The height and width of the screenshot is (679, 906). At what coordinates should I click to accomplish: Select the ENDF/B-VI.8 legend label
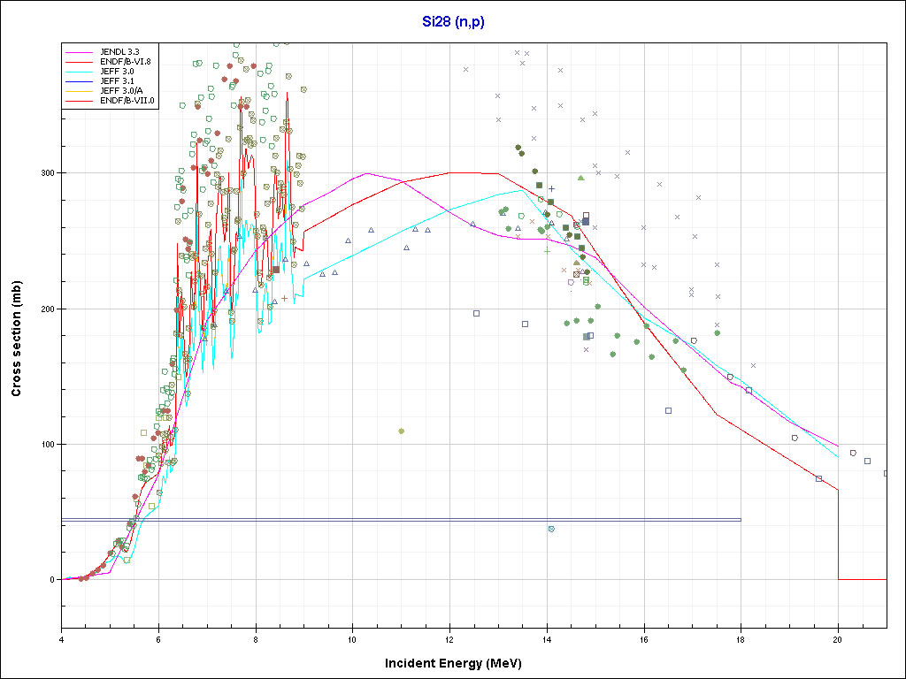coord(127,62)
